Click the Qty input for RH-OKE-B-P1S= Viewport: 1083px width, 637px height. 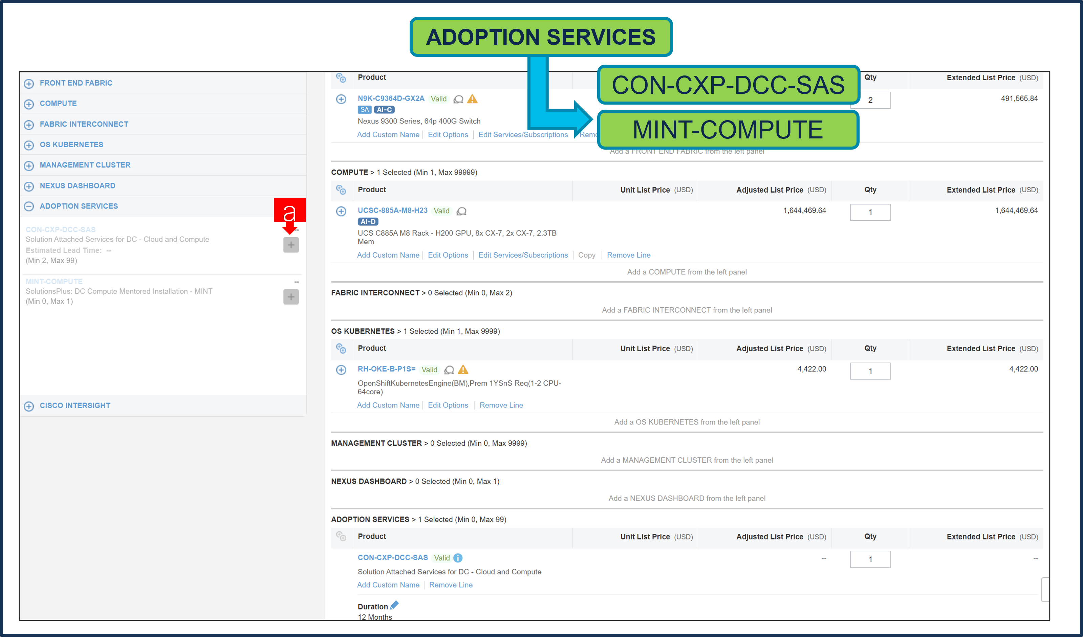click(870, 371)
